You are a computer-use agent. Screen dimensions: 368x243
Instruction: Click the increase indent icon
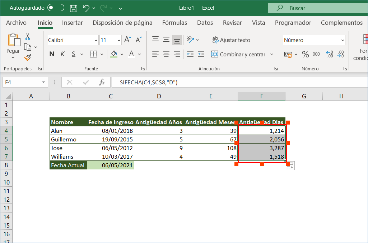(x=201, y=54)
